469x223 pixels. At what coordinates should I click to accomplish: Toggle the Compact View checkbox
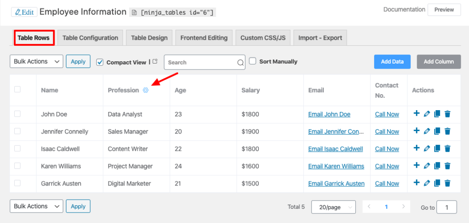coord(100,62)
